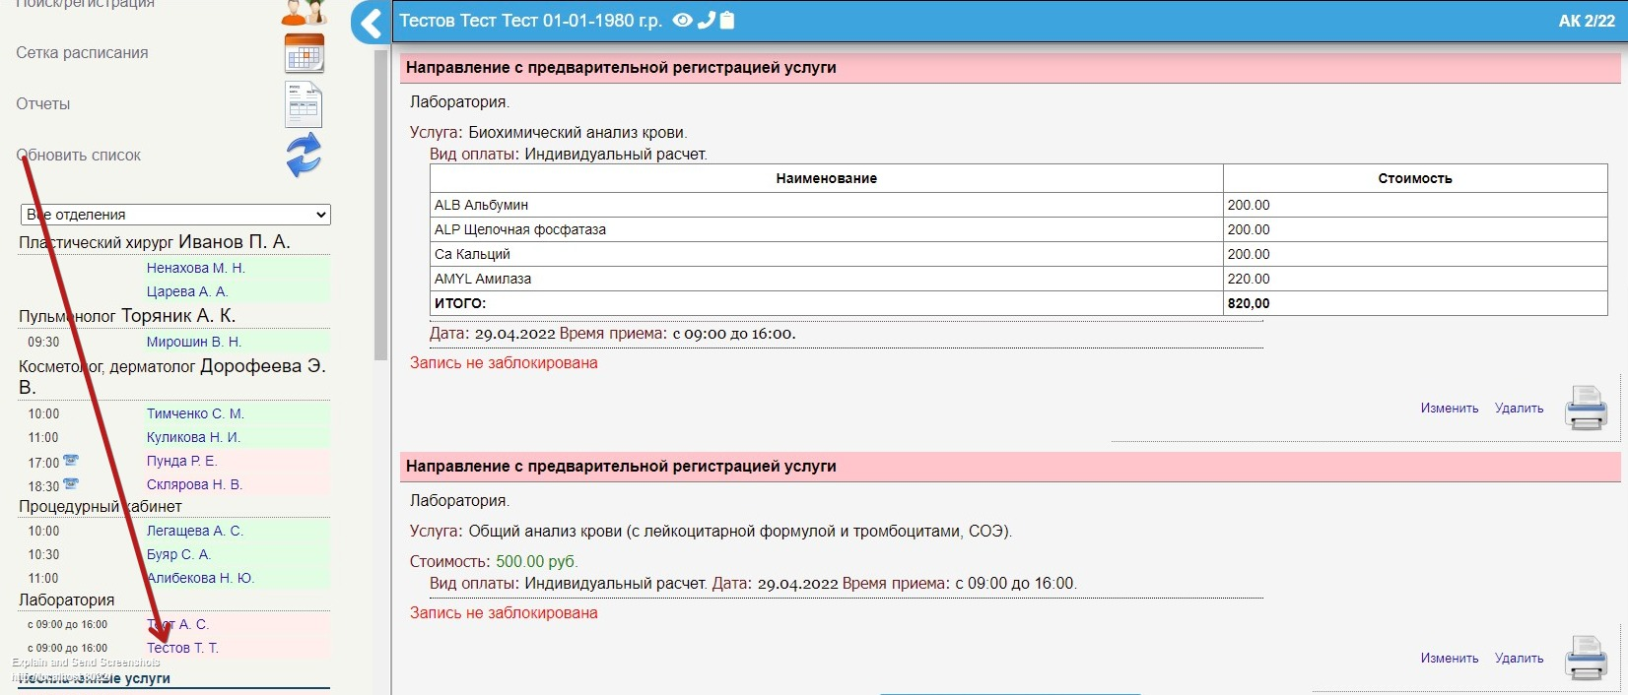Click the phone icon in patient header
This screenshot has width=1628, height=695.
(706, 21)
